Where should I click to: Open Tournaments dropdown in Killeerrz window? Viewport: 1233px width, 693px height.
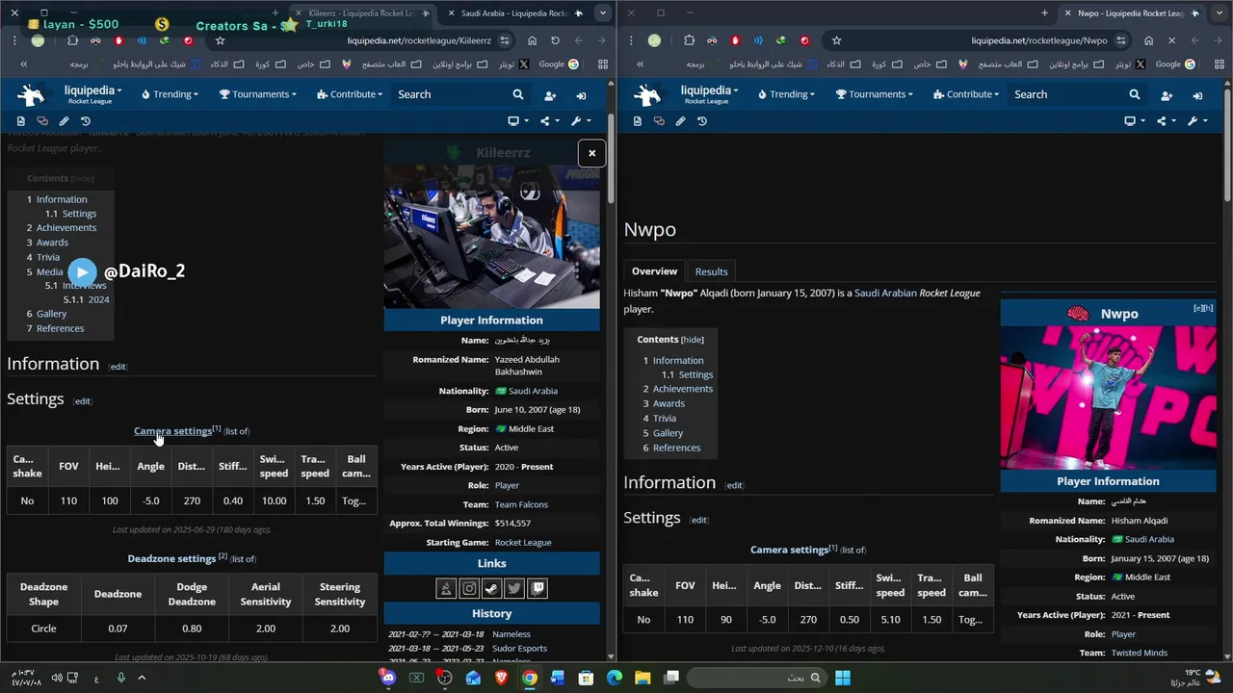(257, 94)
